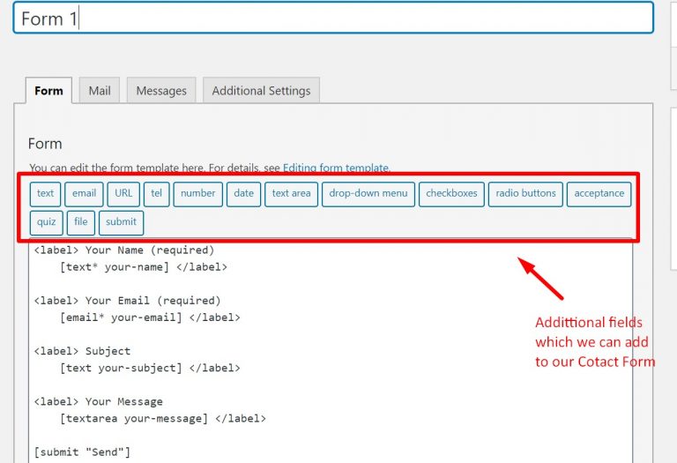The image size is (677, 463).
Task: Add a quiz tag
Action: coord(46,222)
